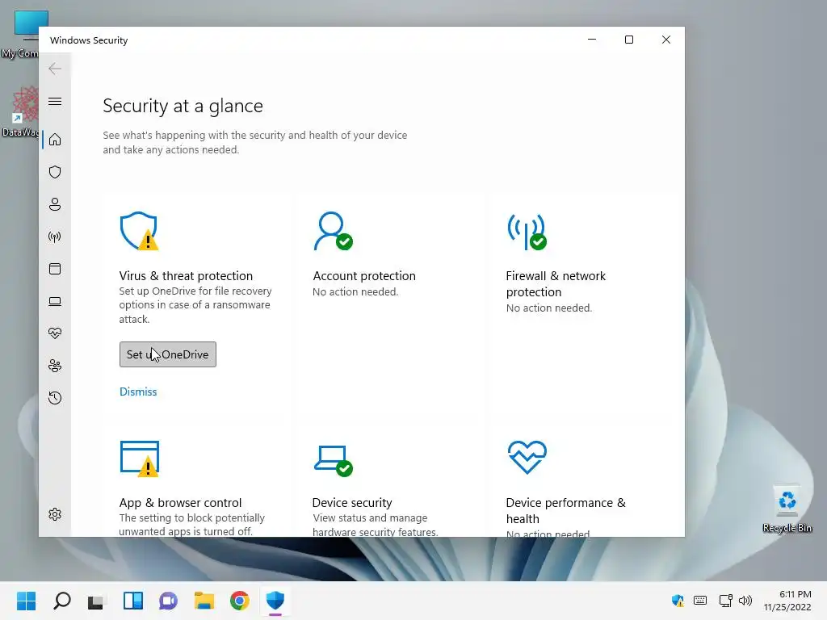
Task: Open Device security heading
Action: coord(352,502)
